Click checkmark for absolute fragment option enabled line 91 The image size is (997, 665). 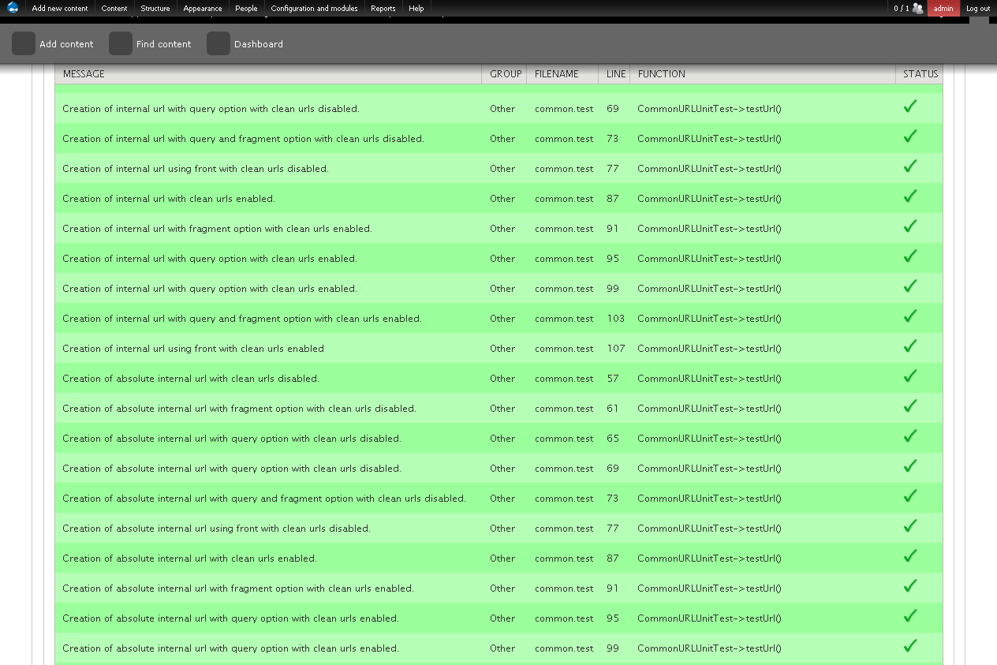point(910,585)
